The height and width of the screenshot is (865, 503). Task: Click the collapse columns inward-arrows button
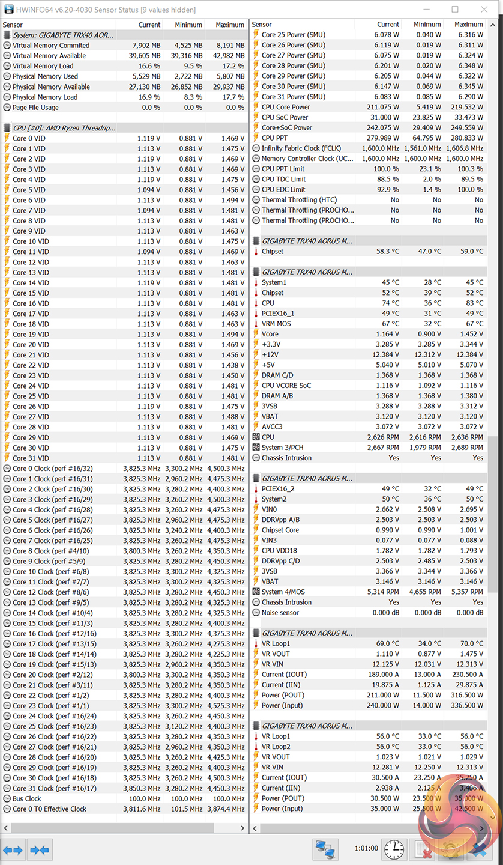coord(39,850)
